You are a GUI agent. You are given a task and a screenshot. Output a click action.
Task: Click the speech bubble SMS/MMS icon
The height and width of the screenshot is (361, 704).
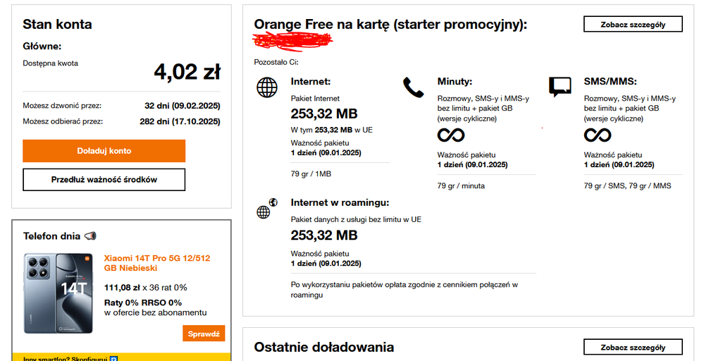pos(560,87)
